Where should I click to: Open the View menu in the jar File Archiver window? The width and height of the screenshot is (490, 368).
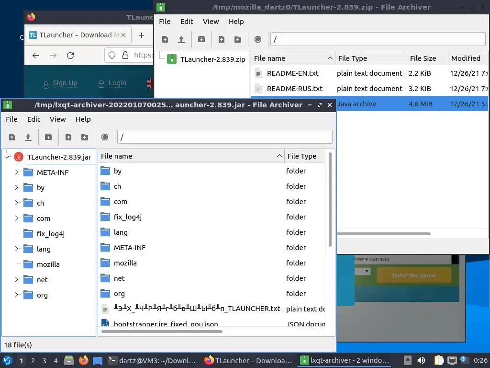point(58,119)
